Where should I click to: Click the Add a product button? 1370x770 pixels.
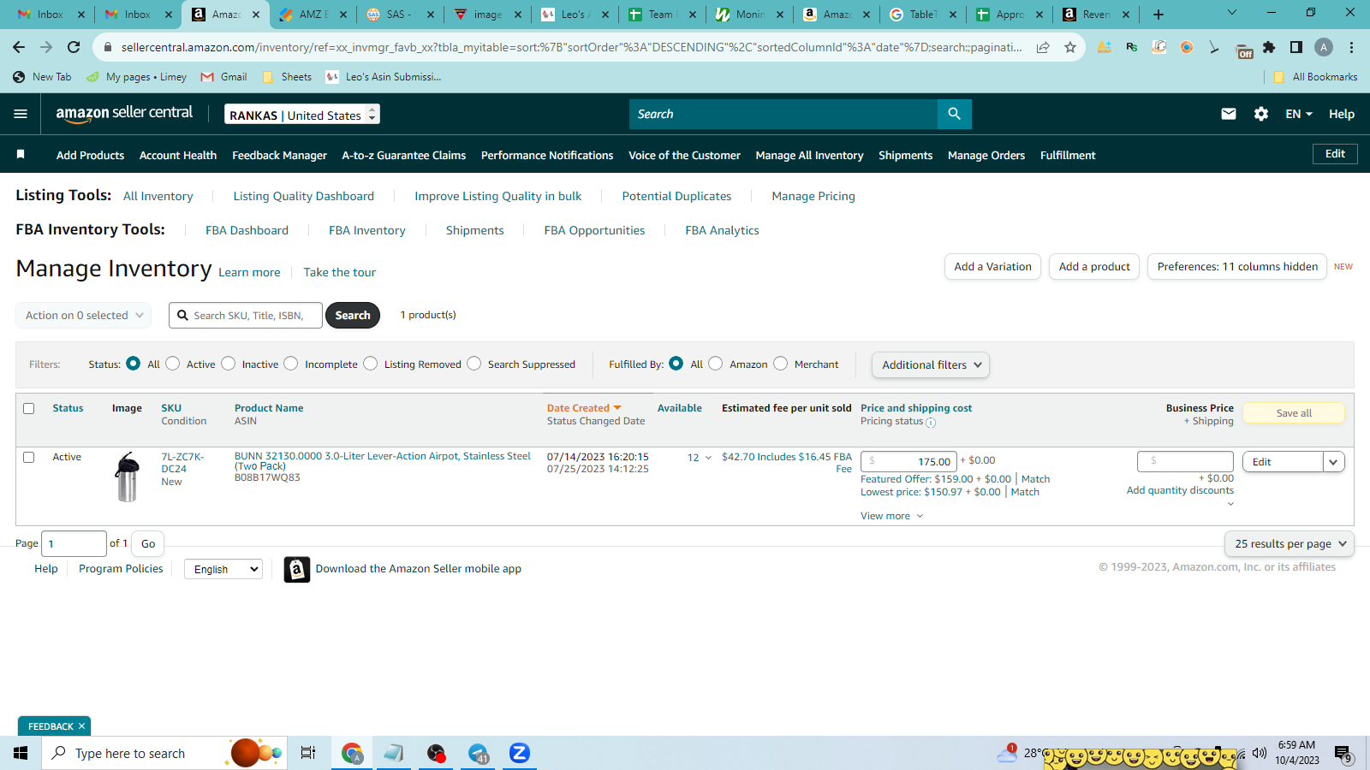point(1094,267)
